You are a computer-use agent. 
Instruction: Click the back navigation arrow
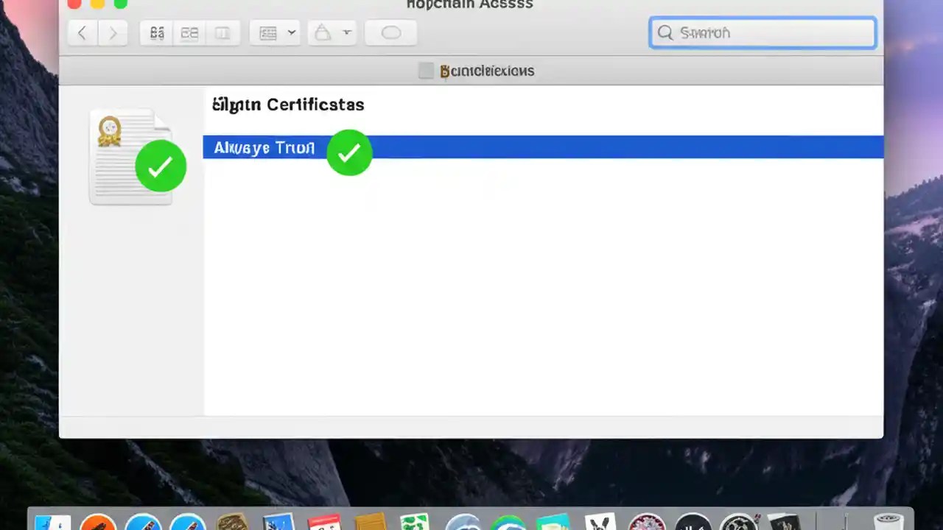tap(82, 32)
